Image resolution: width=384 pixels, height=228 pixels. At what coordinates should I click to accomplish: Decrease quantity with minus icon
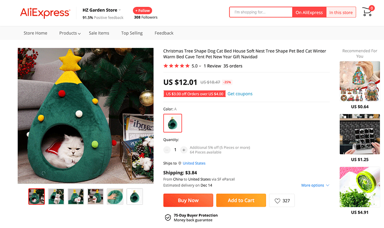tap(167, 150)
